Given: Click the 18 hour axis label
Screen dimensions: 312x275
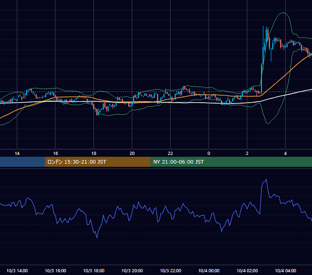Looking at the screenshot, I should (x=94, y=154).
